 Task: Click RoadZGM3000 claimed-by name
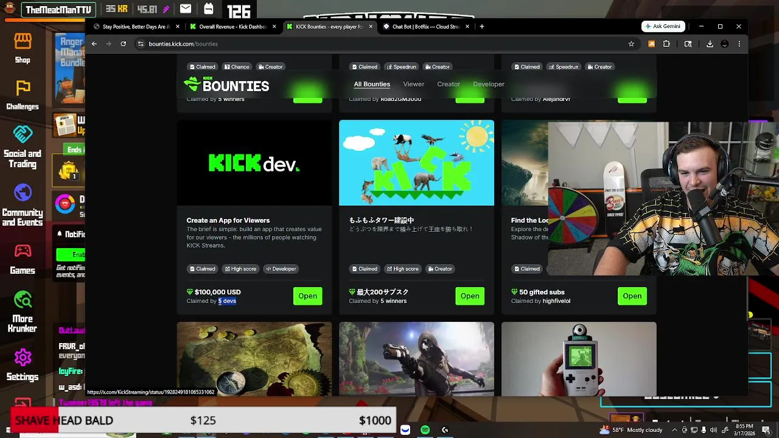point(400,99)
